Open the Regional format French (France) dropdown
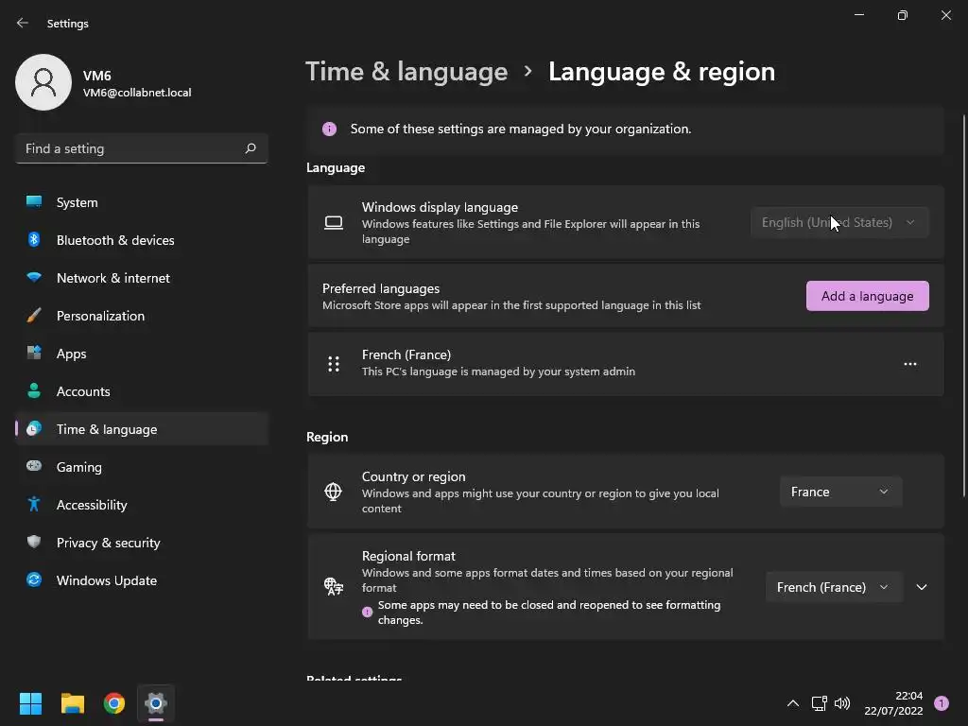Viewport: 968px width, 726px height. click(x=834, y=586)
